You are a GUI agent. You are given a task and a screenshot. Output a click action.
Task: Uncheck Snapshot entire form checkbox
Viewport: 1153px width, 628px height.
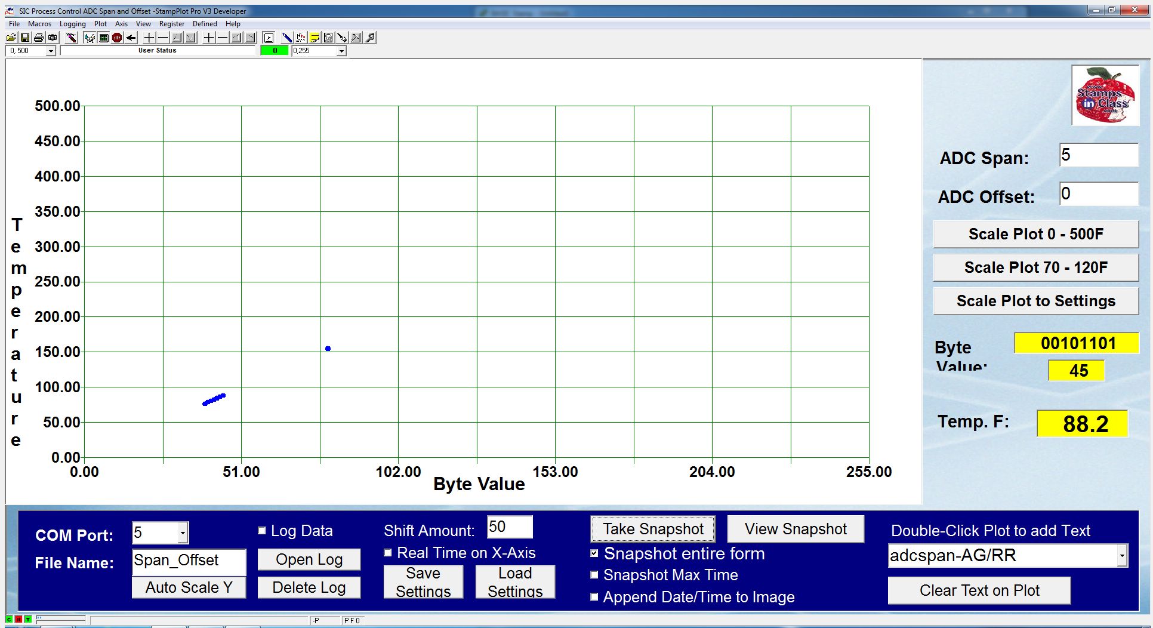click(x=594, y=553)
